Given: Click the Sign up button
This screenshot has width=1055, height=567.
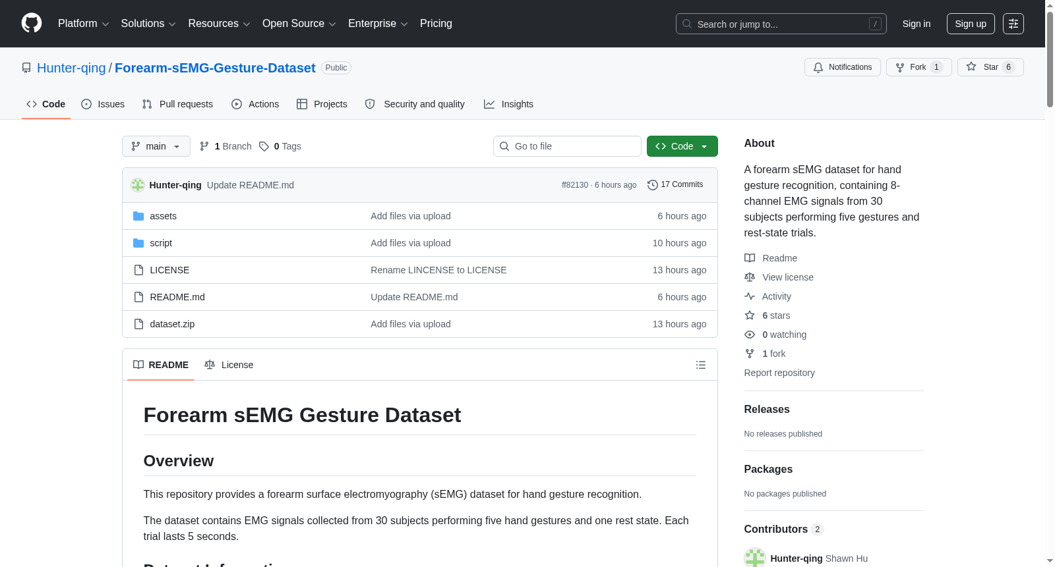Looking at the screenshot, I should click(971, 24).
